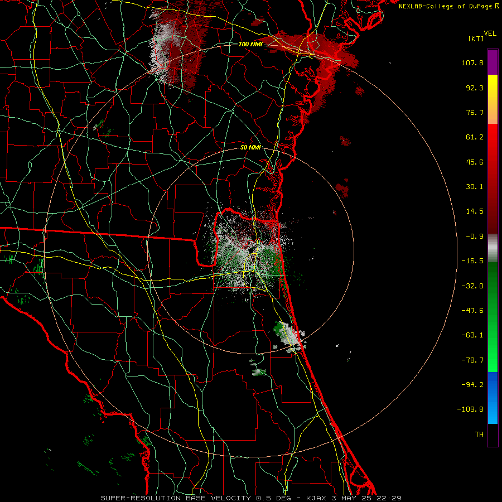Select the 30.1 velocity scale value
This screenshot has width=502, height=502.
pyautogui.click(x=475, y=187)
